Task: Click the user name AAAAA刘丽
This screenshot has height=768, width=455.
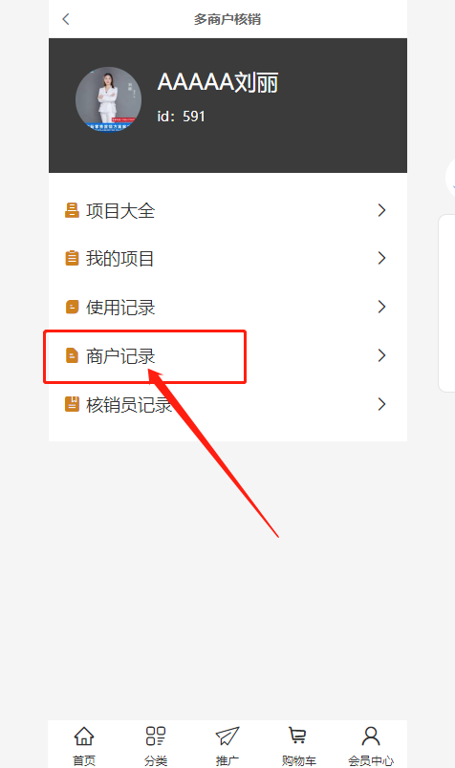Action: 218,82
